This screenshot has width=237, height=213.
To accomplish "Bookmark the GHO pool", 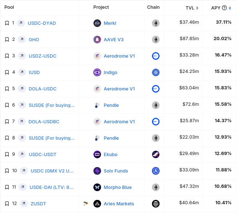I will coord(7,39).
